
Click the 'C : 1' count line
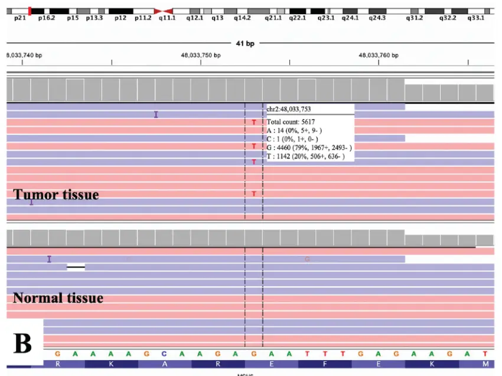292,139
